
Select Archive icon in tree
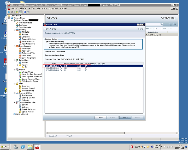(x=20, y=34)
